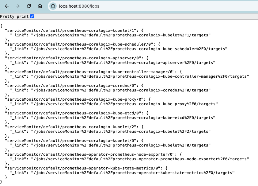Select the kube-proxy%2F0/targets link value
The height and width of the screenshot is (186, 258).
click(x=124, y=104)
